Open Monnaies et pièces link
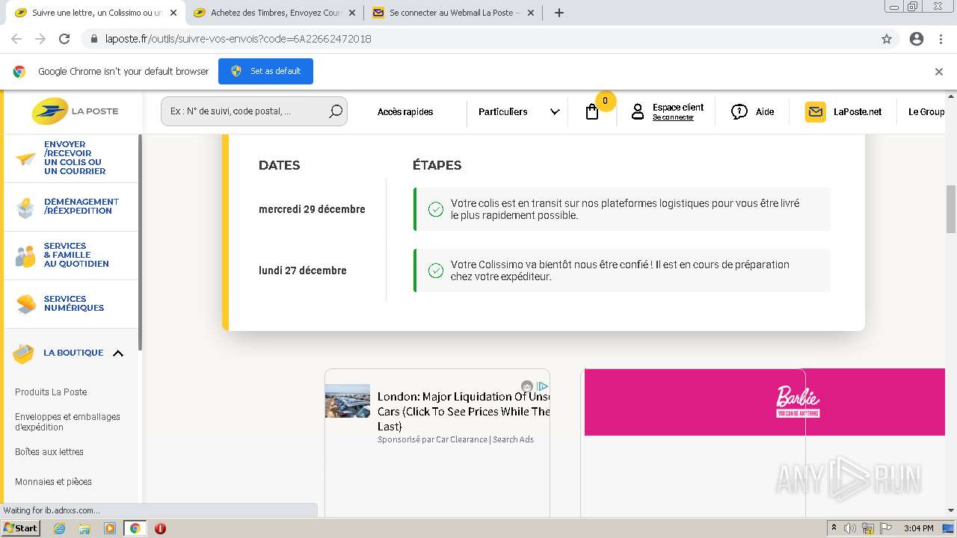The image size is (957, 538). pos(53,482)
